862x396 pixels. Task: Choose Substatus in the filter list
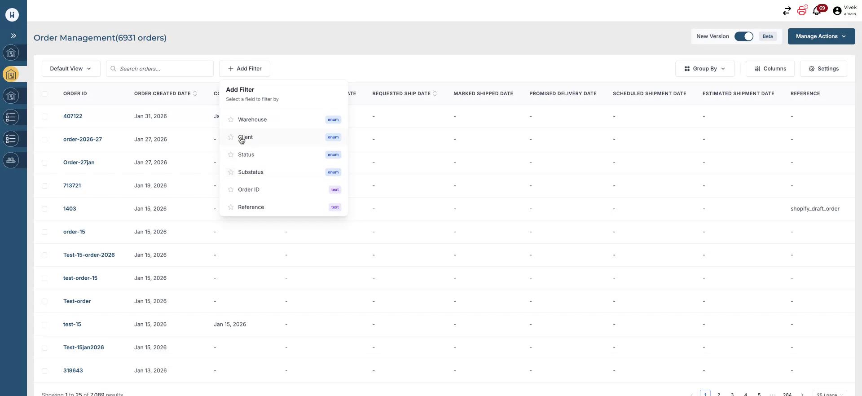pyautogui.click(x=251, y=172)
